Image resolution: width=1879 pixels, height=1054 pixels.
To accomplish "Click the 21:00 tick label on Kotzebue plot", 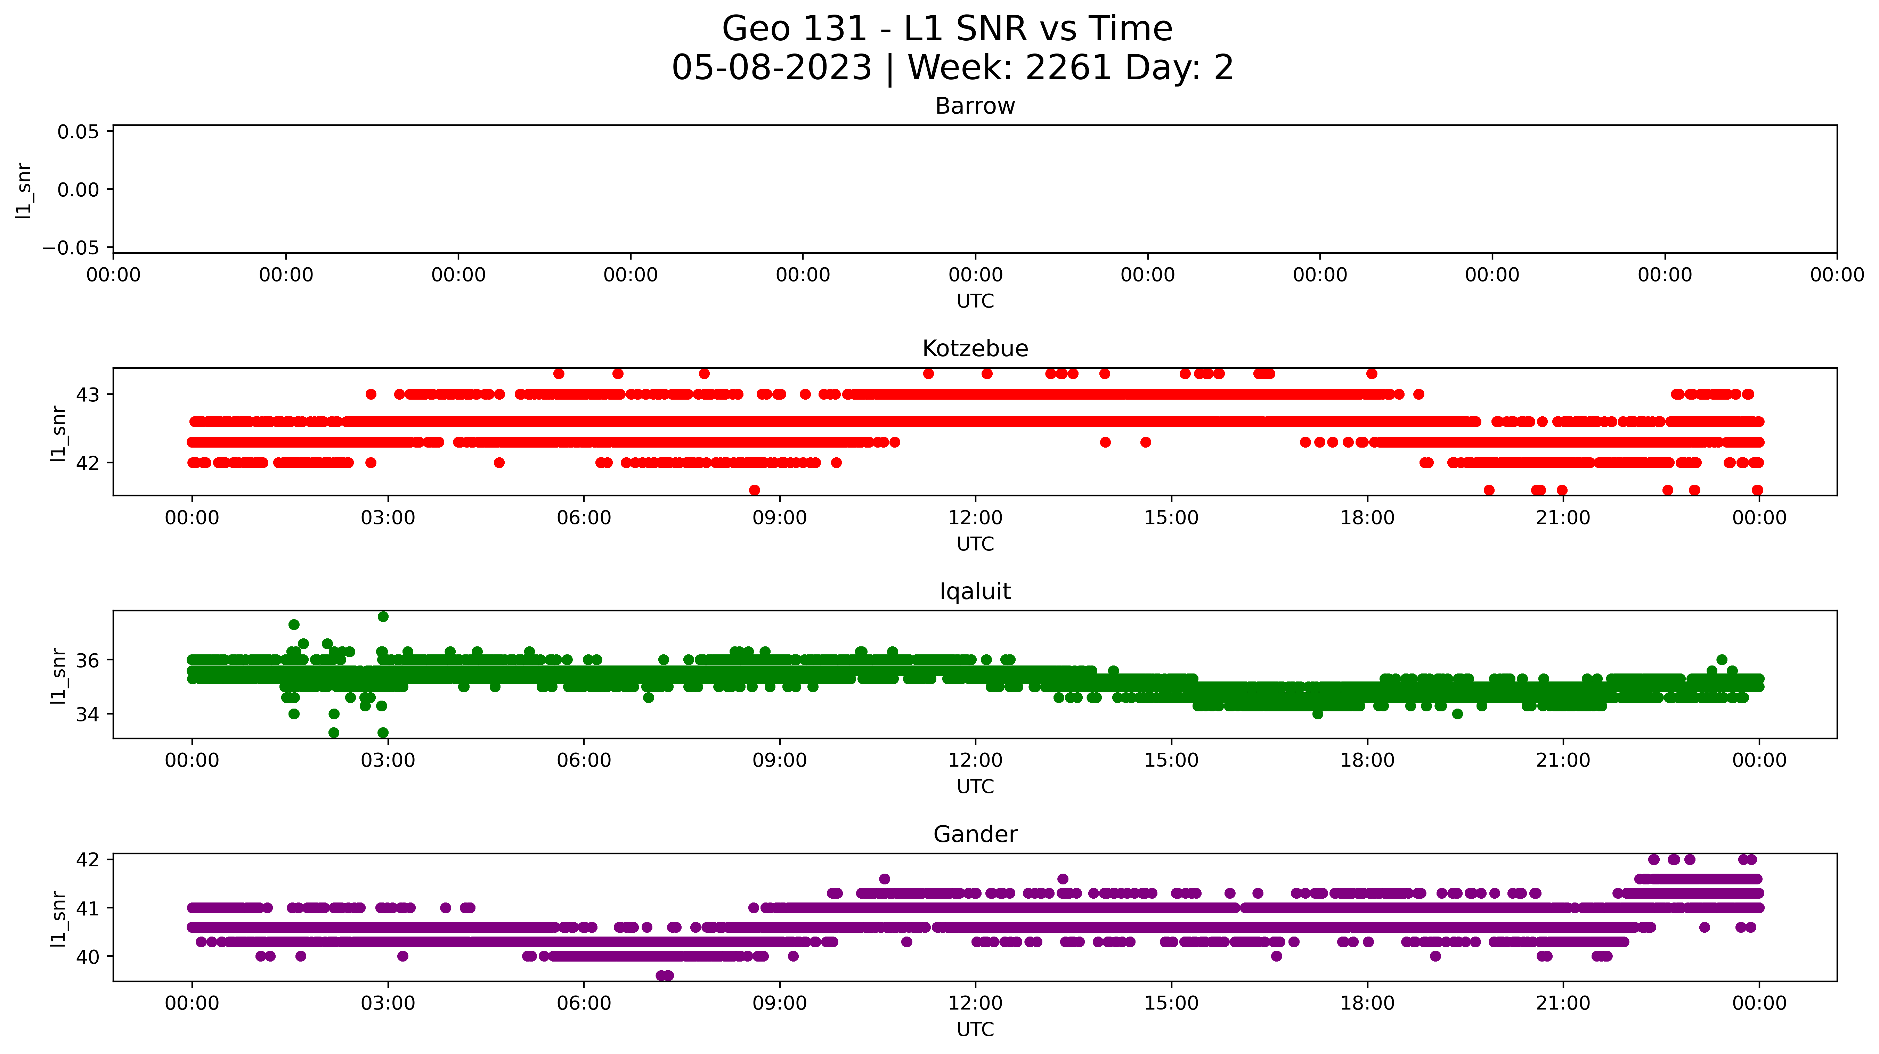I will [x=1563, y=518].
